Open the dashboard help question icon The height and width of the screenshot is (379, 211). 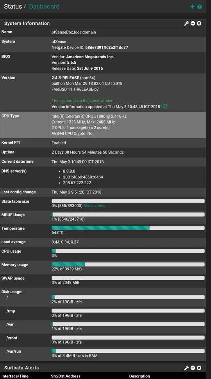click(199, 7)
